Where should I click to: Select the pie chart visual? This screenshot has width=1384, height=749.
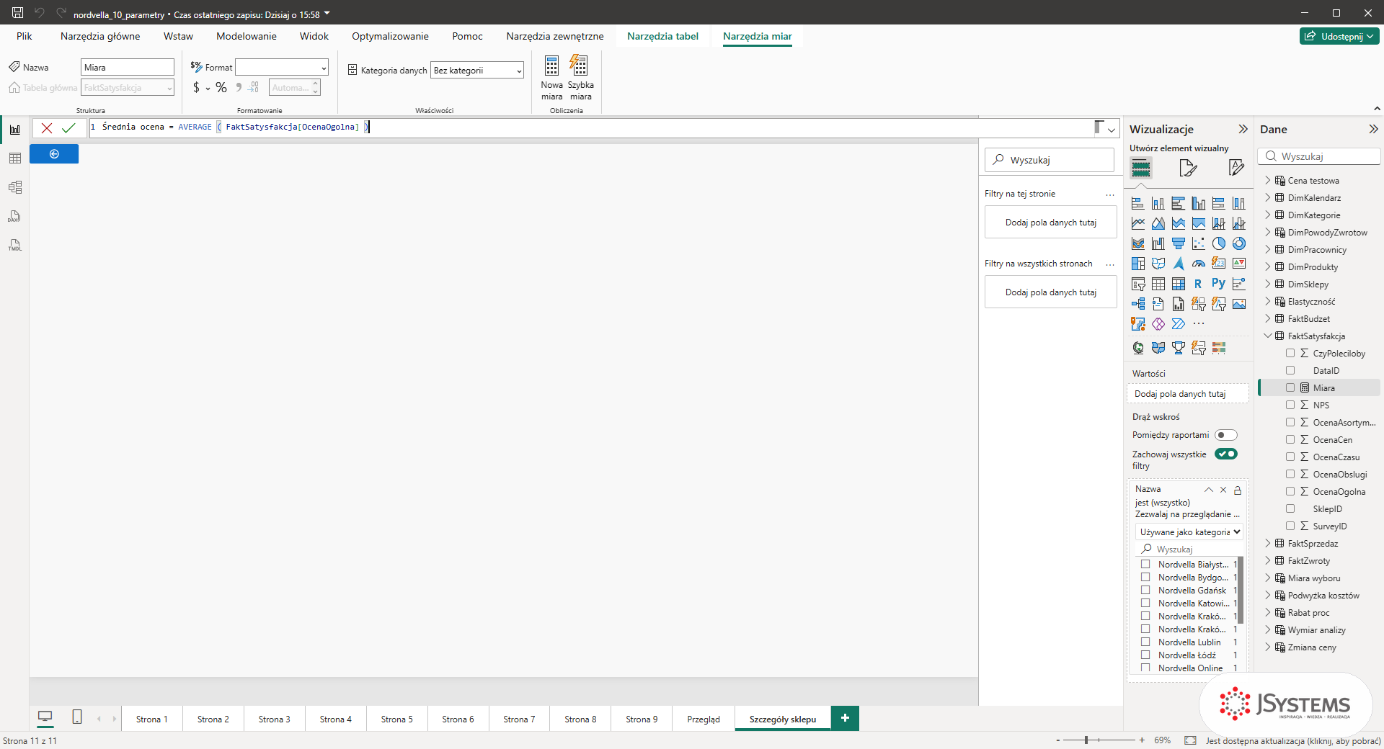tap(1218, 243)
